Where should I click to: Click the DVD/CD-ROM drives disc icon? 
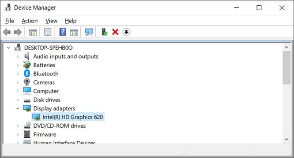[x=27, y=125]
